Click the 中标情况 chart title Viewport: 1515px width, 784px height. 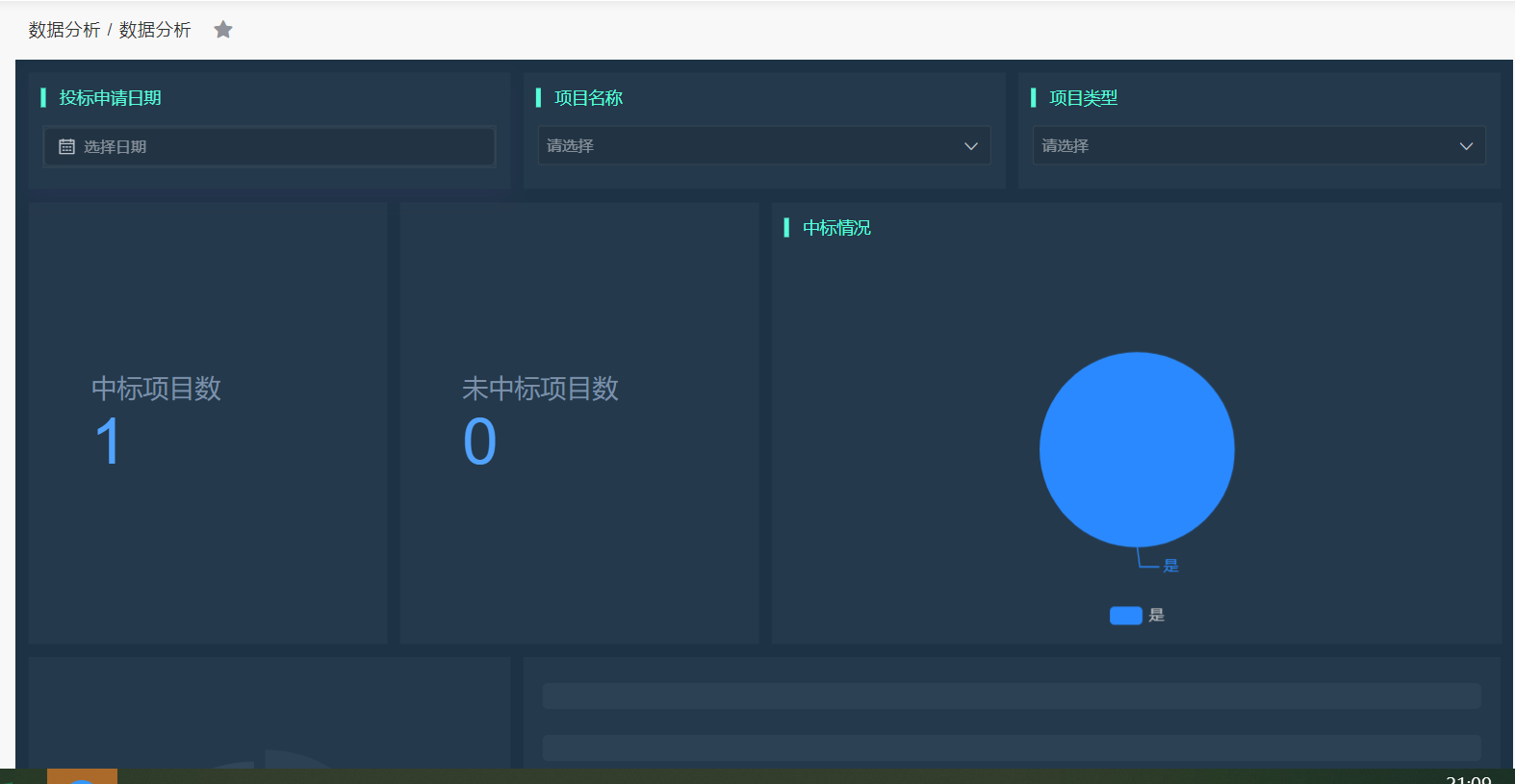836,228
